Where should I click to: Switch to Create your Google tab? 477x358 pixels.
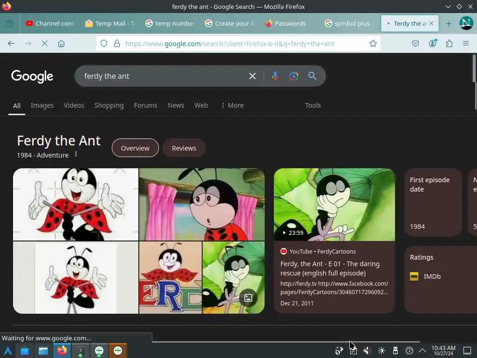pyautogui.click(x=230, y=23)
